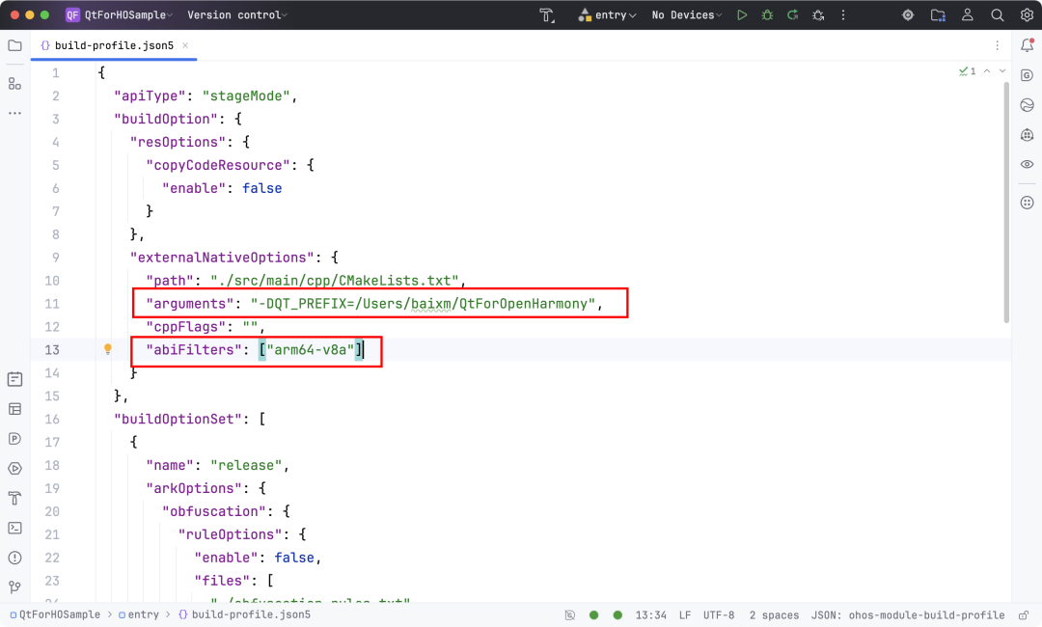Open the Git version control tool window
Image resolution: width=1042 pixels, height=627 pixels.
pyautogui.click(x=14, y=587)
